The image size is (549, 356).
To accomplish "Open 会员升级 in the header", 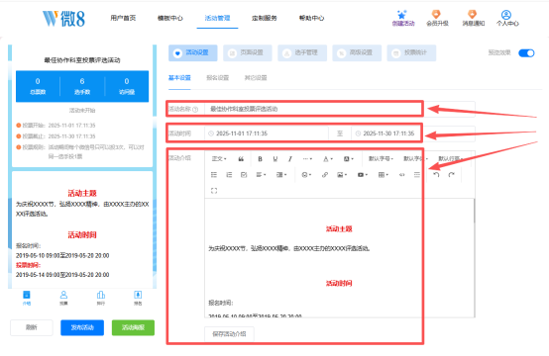I will point(437,18).
